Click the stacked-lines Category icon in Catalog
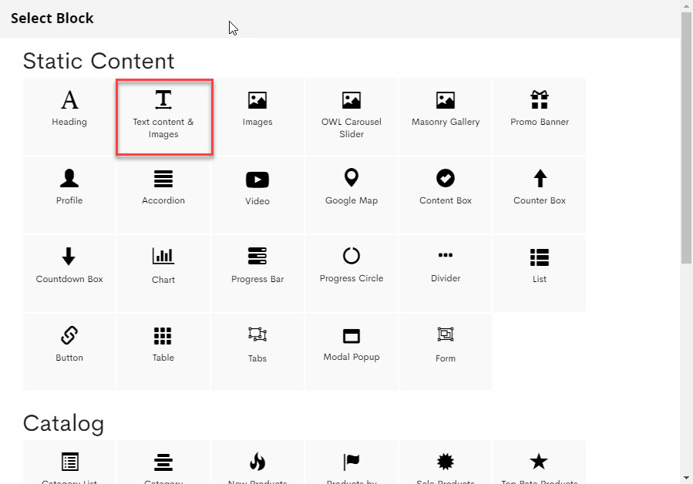 tap(163, 462)
